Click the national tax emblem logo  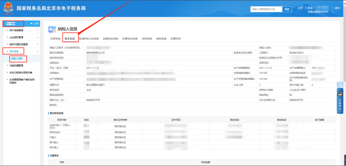click(8, 9)
